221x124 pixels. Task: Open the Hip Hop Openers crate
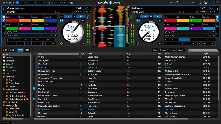tap(16, 96)
